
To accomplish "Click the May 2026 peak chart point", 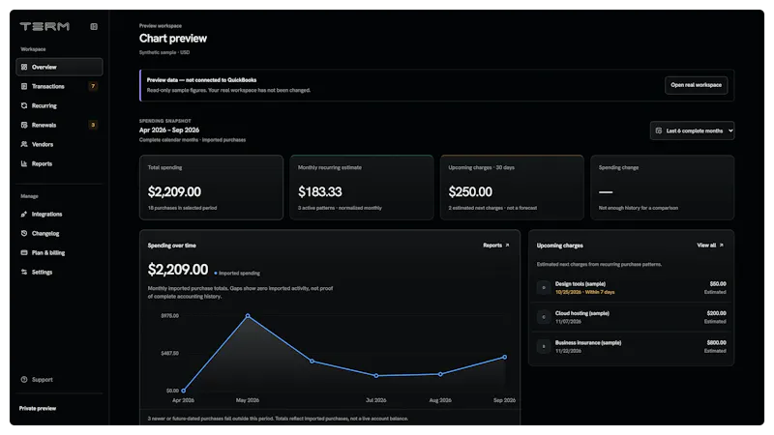I will (x=248, y=316).
